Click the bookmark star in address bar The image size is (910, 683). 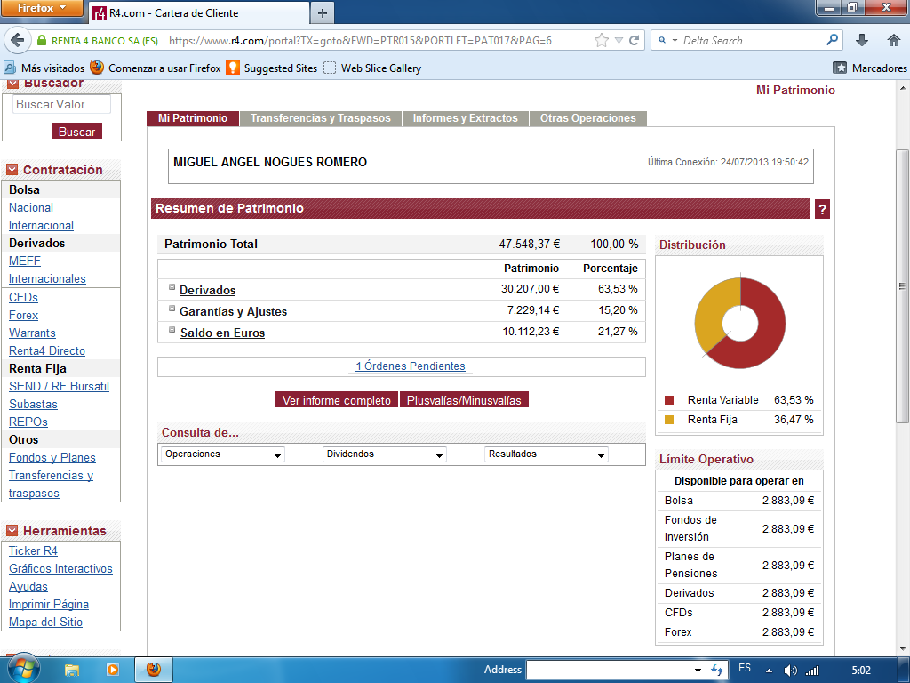click(x=602, y=40)
